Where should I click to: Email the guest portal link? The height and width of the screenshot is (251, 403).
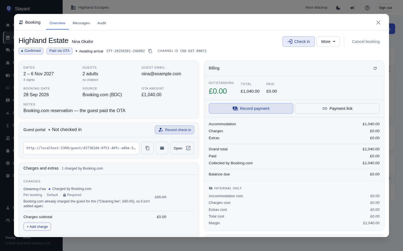162,148
